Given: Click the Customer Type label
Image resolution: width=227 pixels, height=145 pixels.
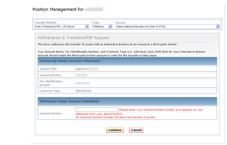Looking at the screenshot, I should [50, 91].
